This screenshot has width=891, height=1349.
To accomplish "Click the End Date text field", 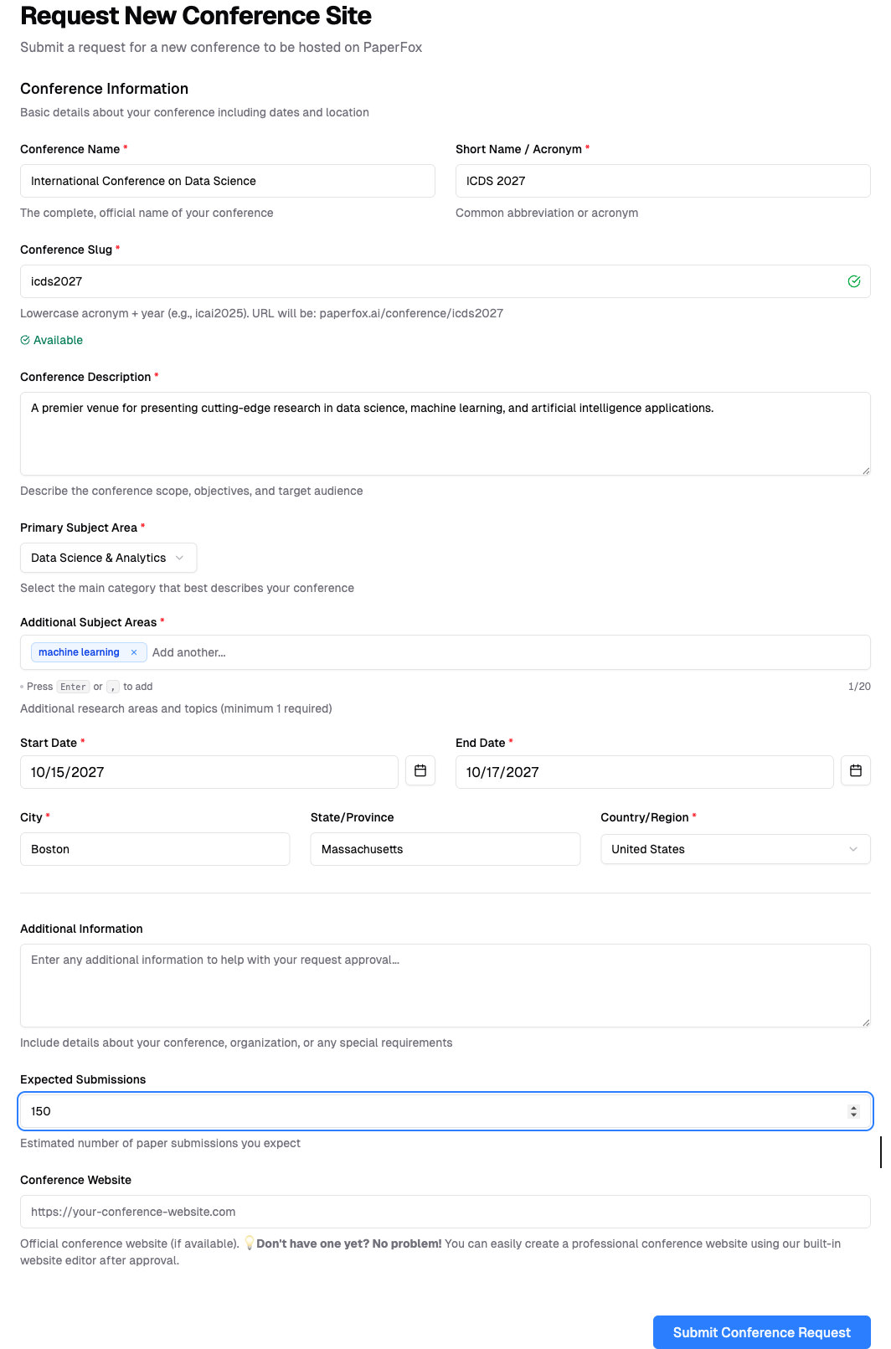I will 643,772.
